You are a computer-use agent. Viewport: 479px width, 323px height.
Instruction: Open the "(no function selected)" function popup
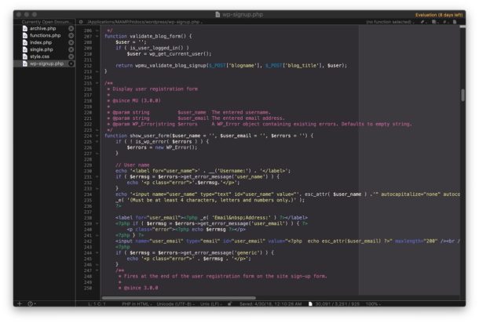(x=390, y=22)
